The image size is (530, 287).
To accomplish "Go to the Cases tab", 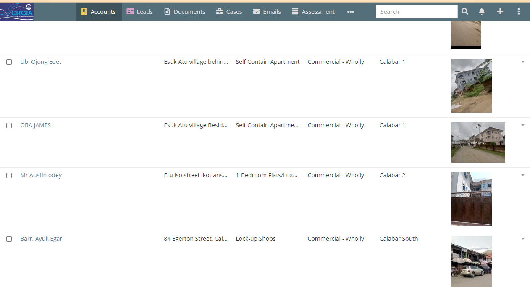I will (229, 12).
